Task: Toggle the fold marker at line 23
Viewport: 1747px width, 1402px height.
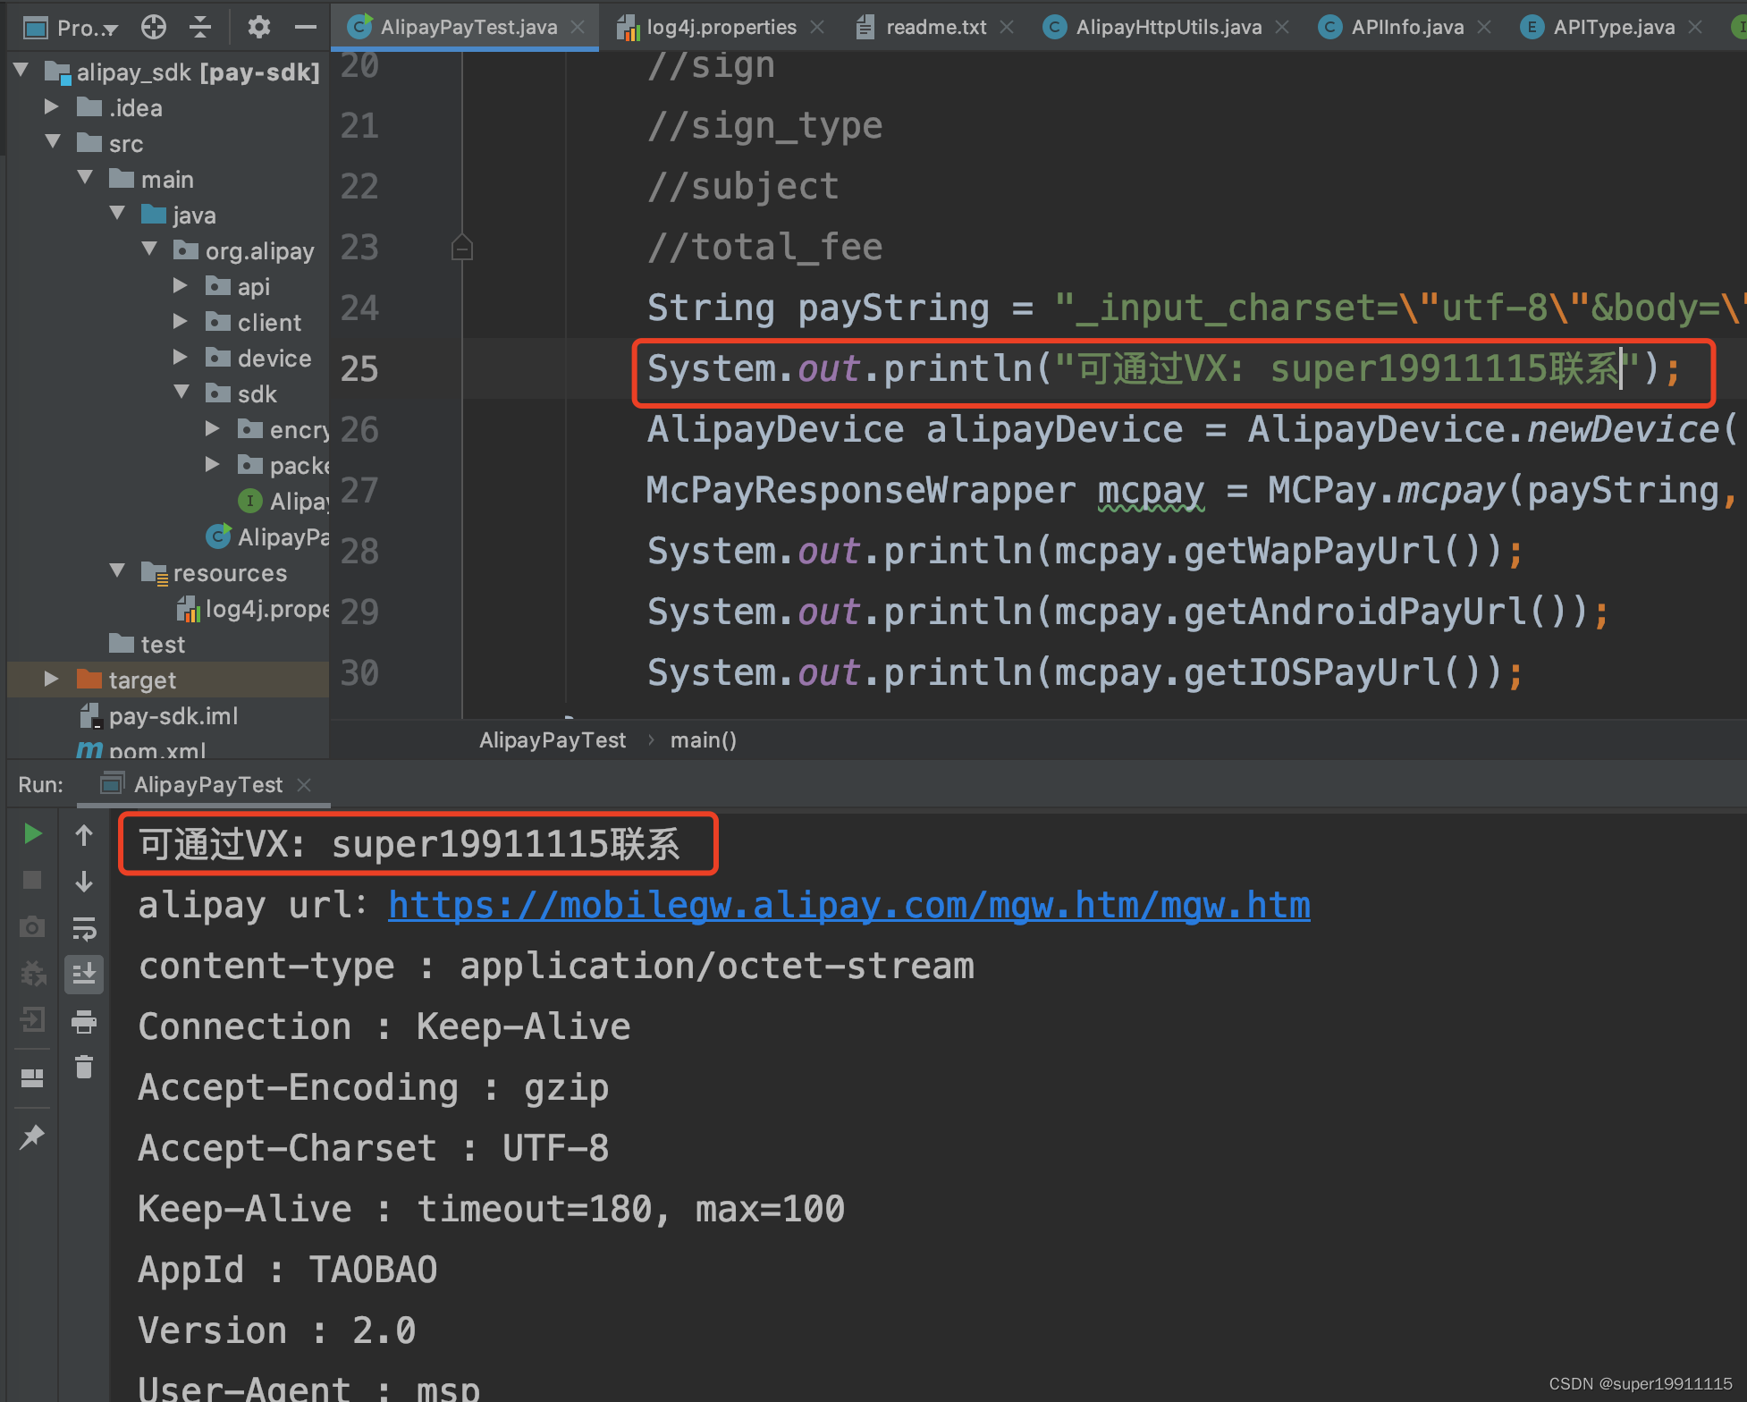Action: (x=462, y=248)
